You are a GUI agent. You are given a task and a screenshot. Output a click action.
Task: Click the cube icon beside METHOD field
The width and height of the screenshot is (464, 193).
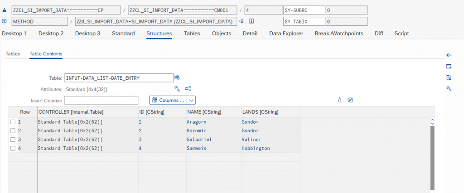pos(4,21)
